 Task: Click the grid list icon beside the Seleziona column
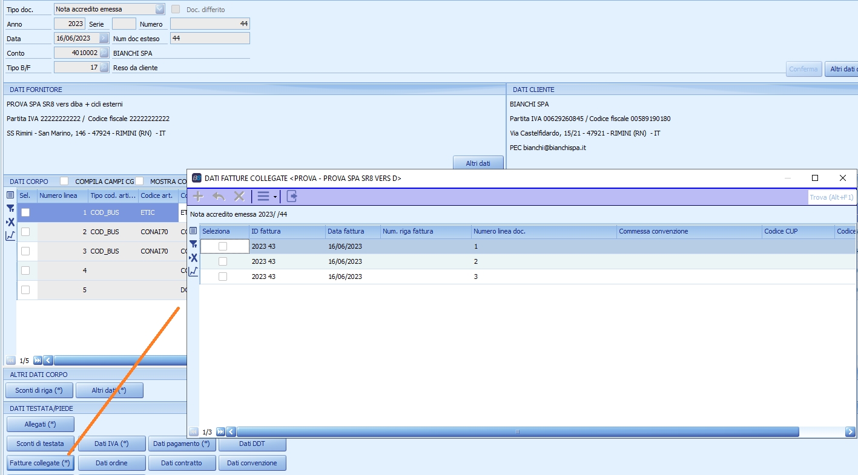point(193,231)
